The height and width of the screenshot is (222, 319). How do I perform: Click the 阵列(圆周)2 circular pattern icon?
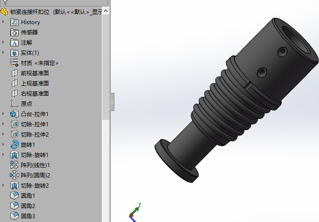(14, 175)
